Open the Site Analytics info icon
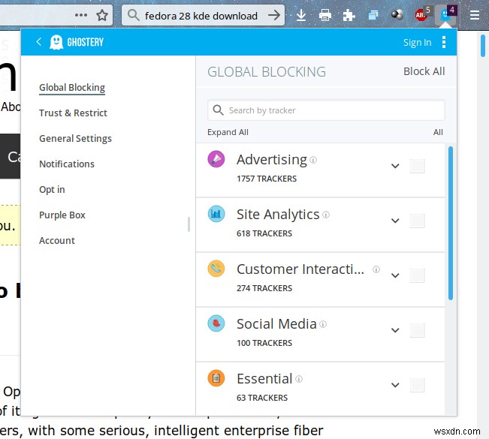489x439 pixels. point(326,215)
